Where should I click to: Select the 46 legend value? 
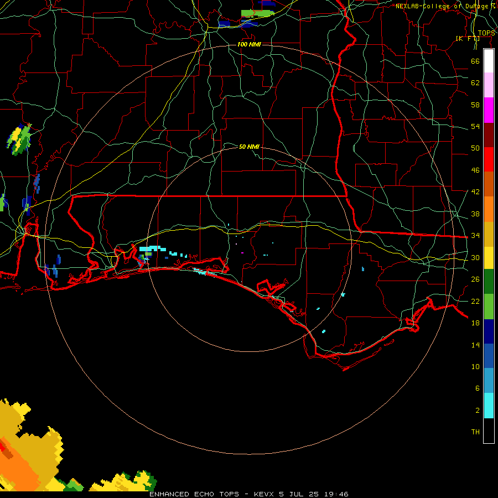(475, 170)
